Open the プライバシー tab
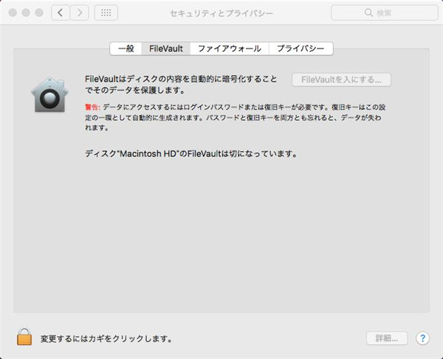This screenshot has width=443, height=359. [x=301, y=49]
